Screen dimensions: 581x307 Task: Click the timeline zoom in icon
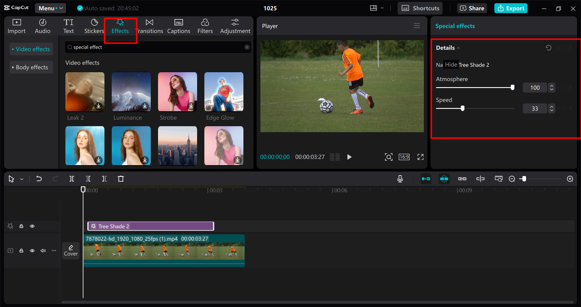tap(570, 179)
